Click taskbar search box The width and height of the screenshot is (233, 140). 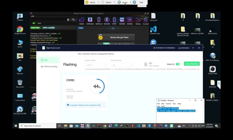37,126
